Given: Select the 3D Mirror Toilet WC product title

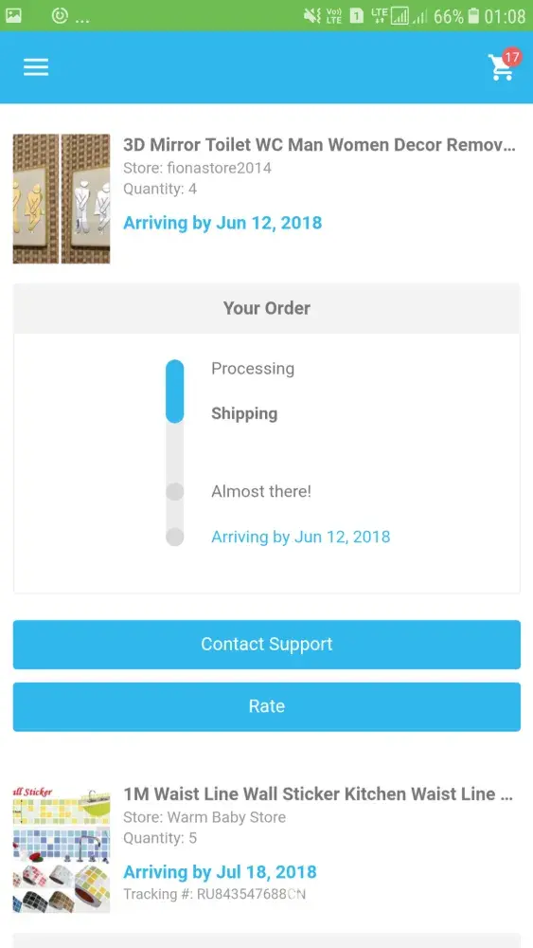Looking at the screenshot, I should tap(319, 145).
